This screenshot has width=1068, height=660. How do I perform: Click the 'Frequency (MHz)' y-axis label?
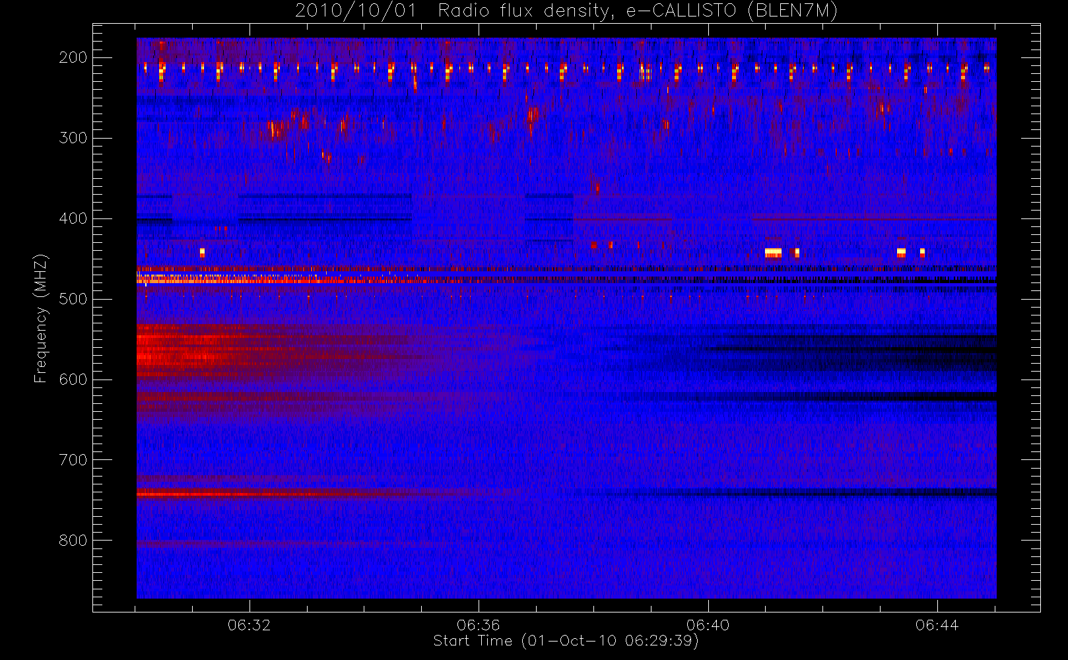tap(41, 318)
